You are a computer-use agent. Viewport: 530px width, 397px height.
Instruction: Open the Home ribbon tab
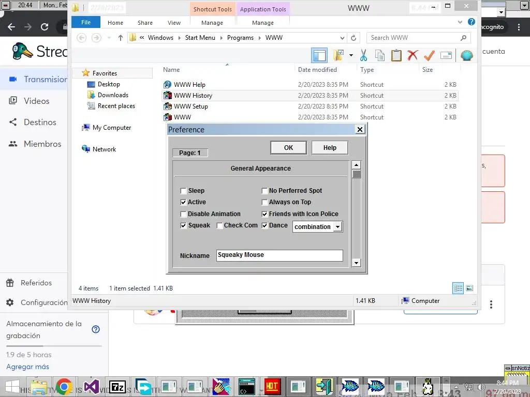115,23
